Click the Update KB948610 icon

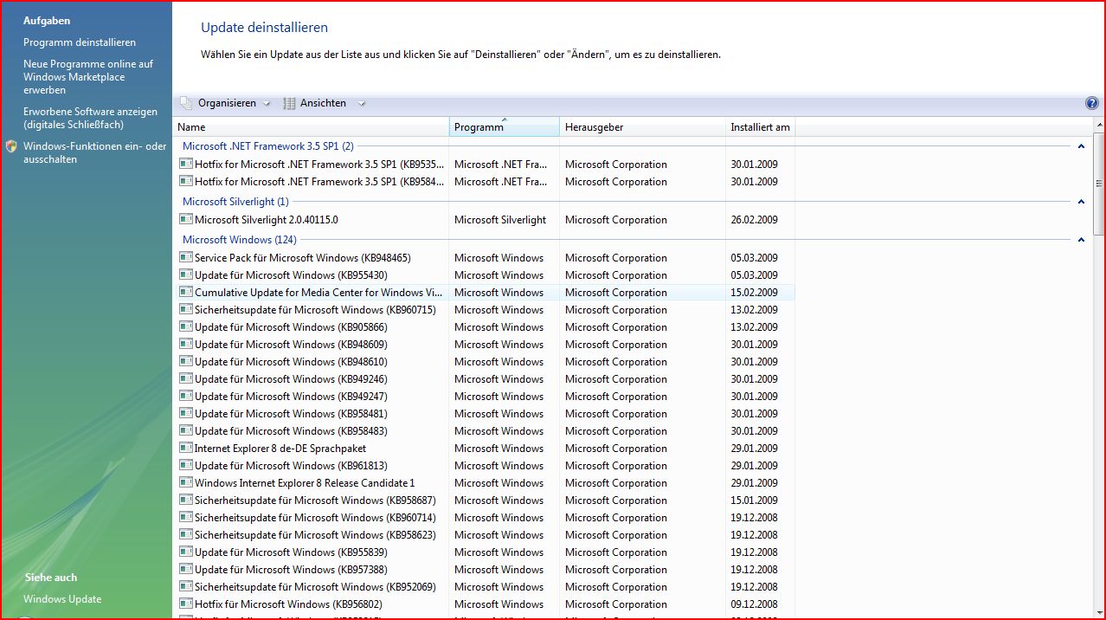pyautogui.click(x=185, y=361)
